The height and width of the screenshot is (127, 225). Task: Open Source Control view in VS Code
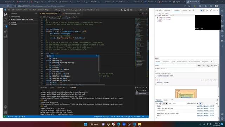(6, 25)
